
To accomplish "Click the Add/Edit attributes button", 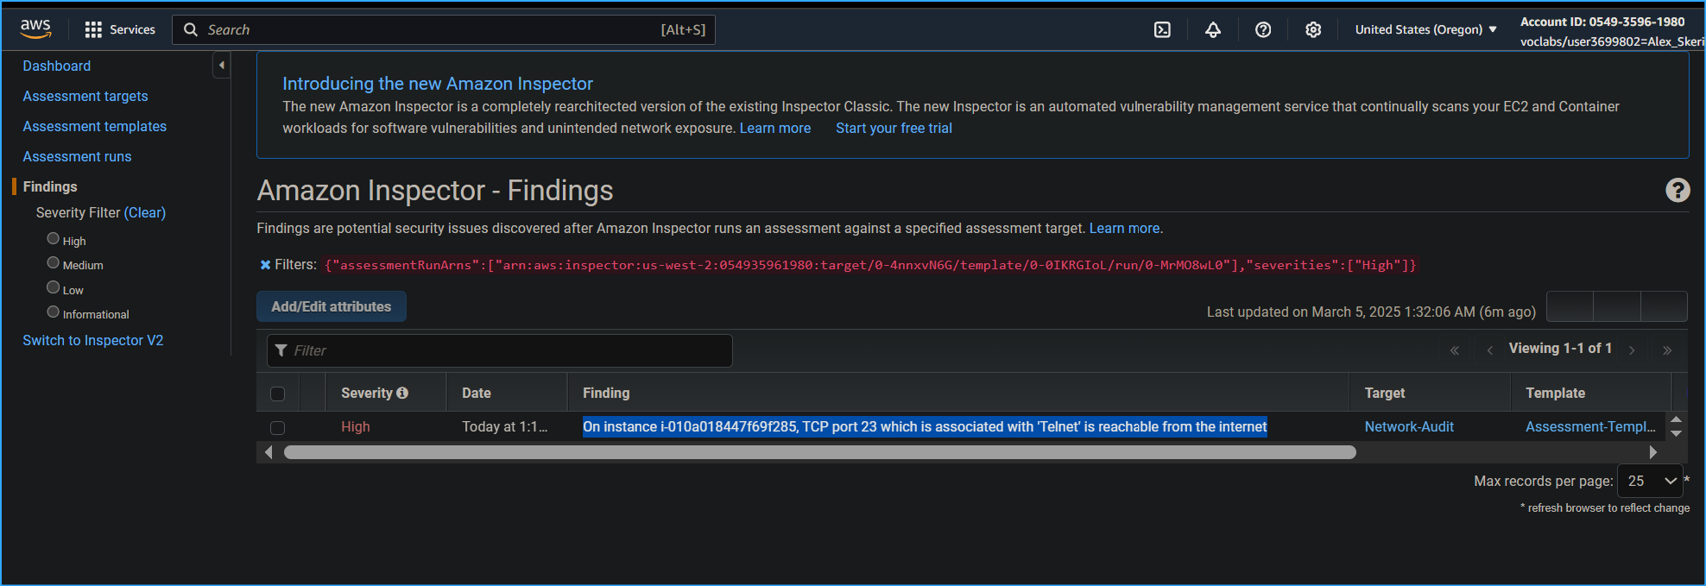I will pos(331,306).
